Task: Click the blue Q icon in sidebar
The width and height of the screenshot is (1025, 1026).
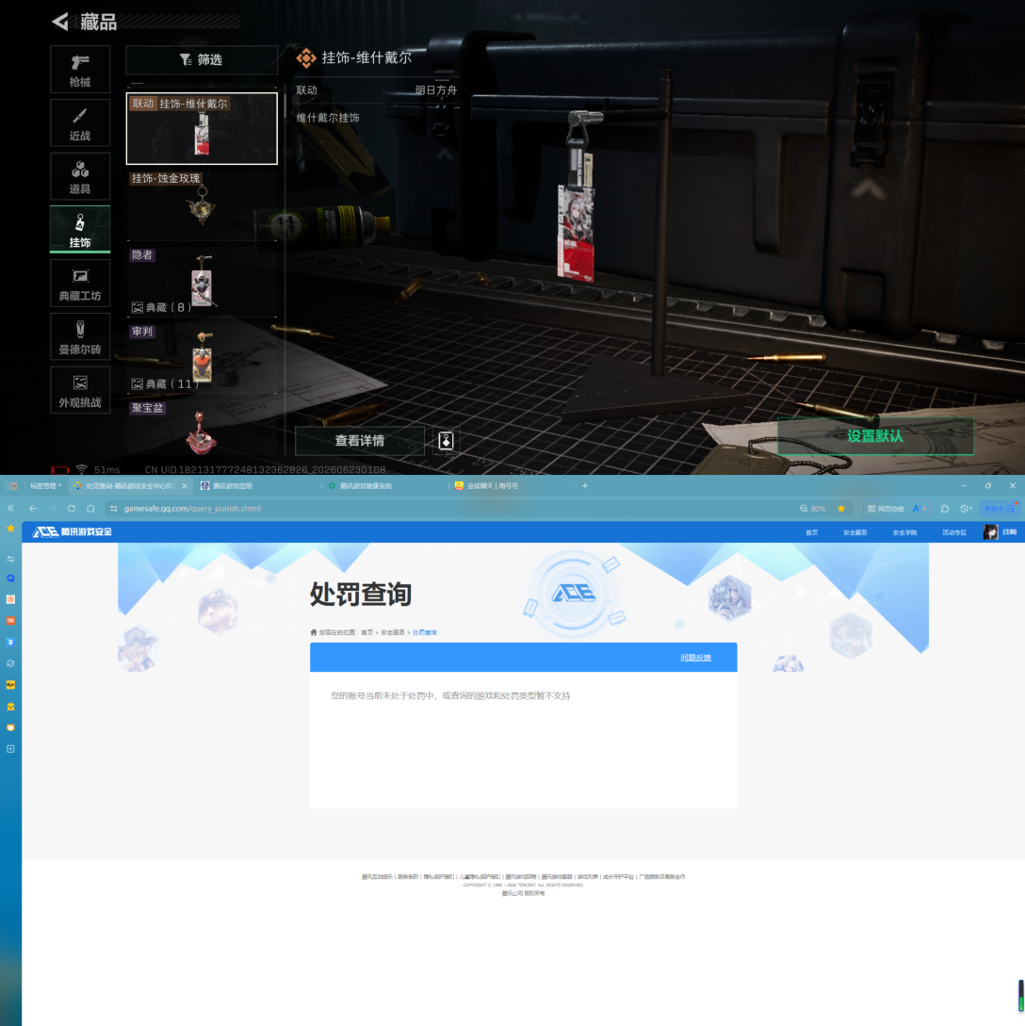Action: (10, 578)
